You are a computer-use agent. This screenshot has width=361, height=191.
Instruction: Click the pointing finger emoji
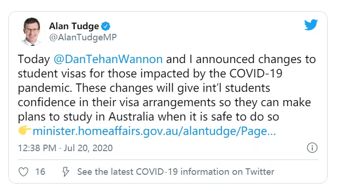pyautogui.click(x=25, y=131)
